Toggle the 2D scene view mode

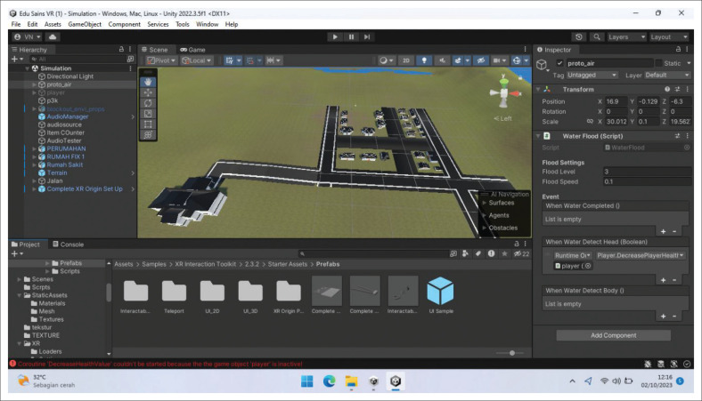[x=406, y=60]
